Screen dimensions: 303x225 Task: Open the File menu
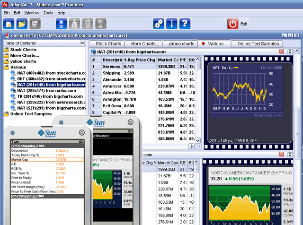pyautogui.click(x=7, y=13)
